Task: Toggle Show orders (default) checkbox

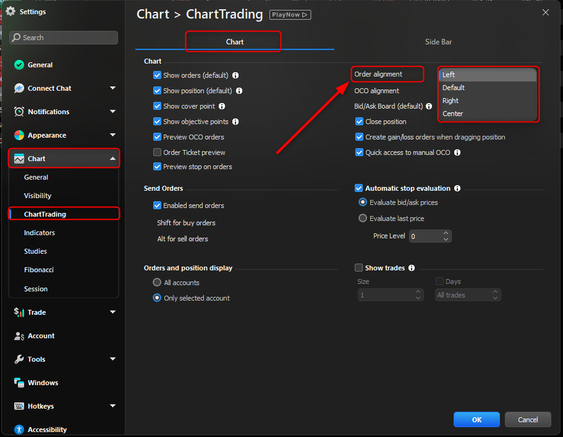Action: [157, 75]
